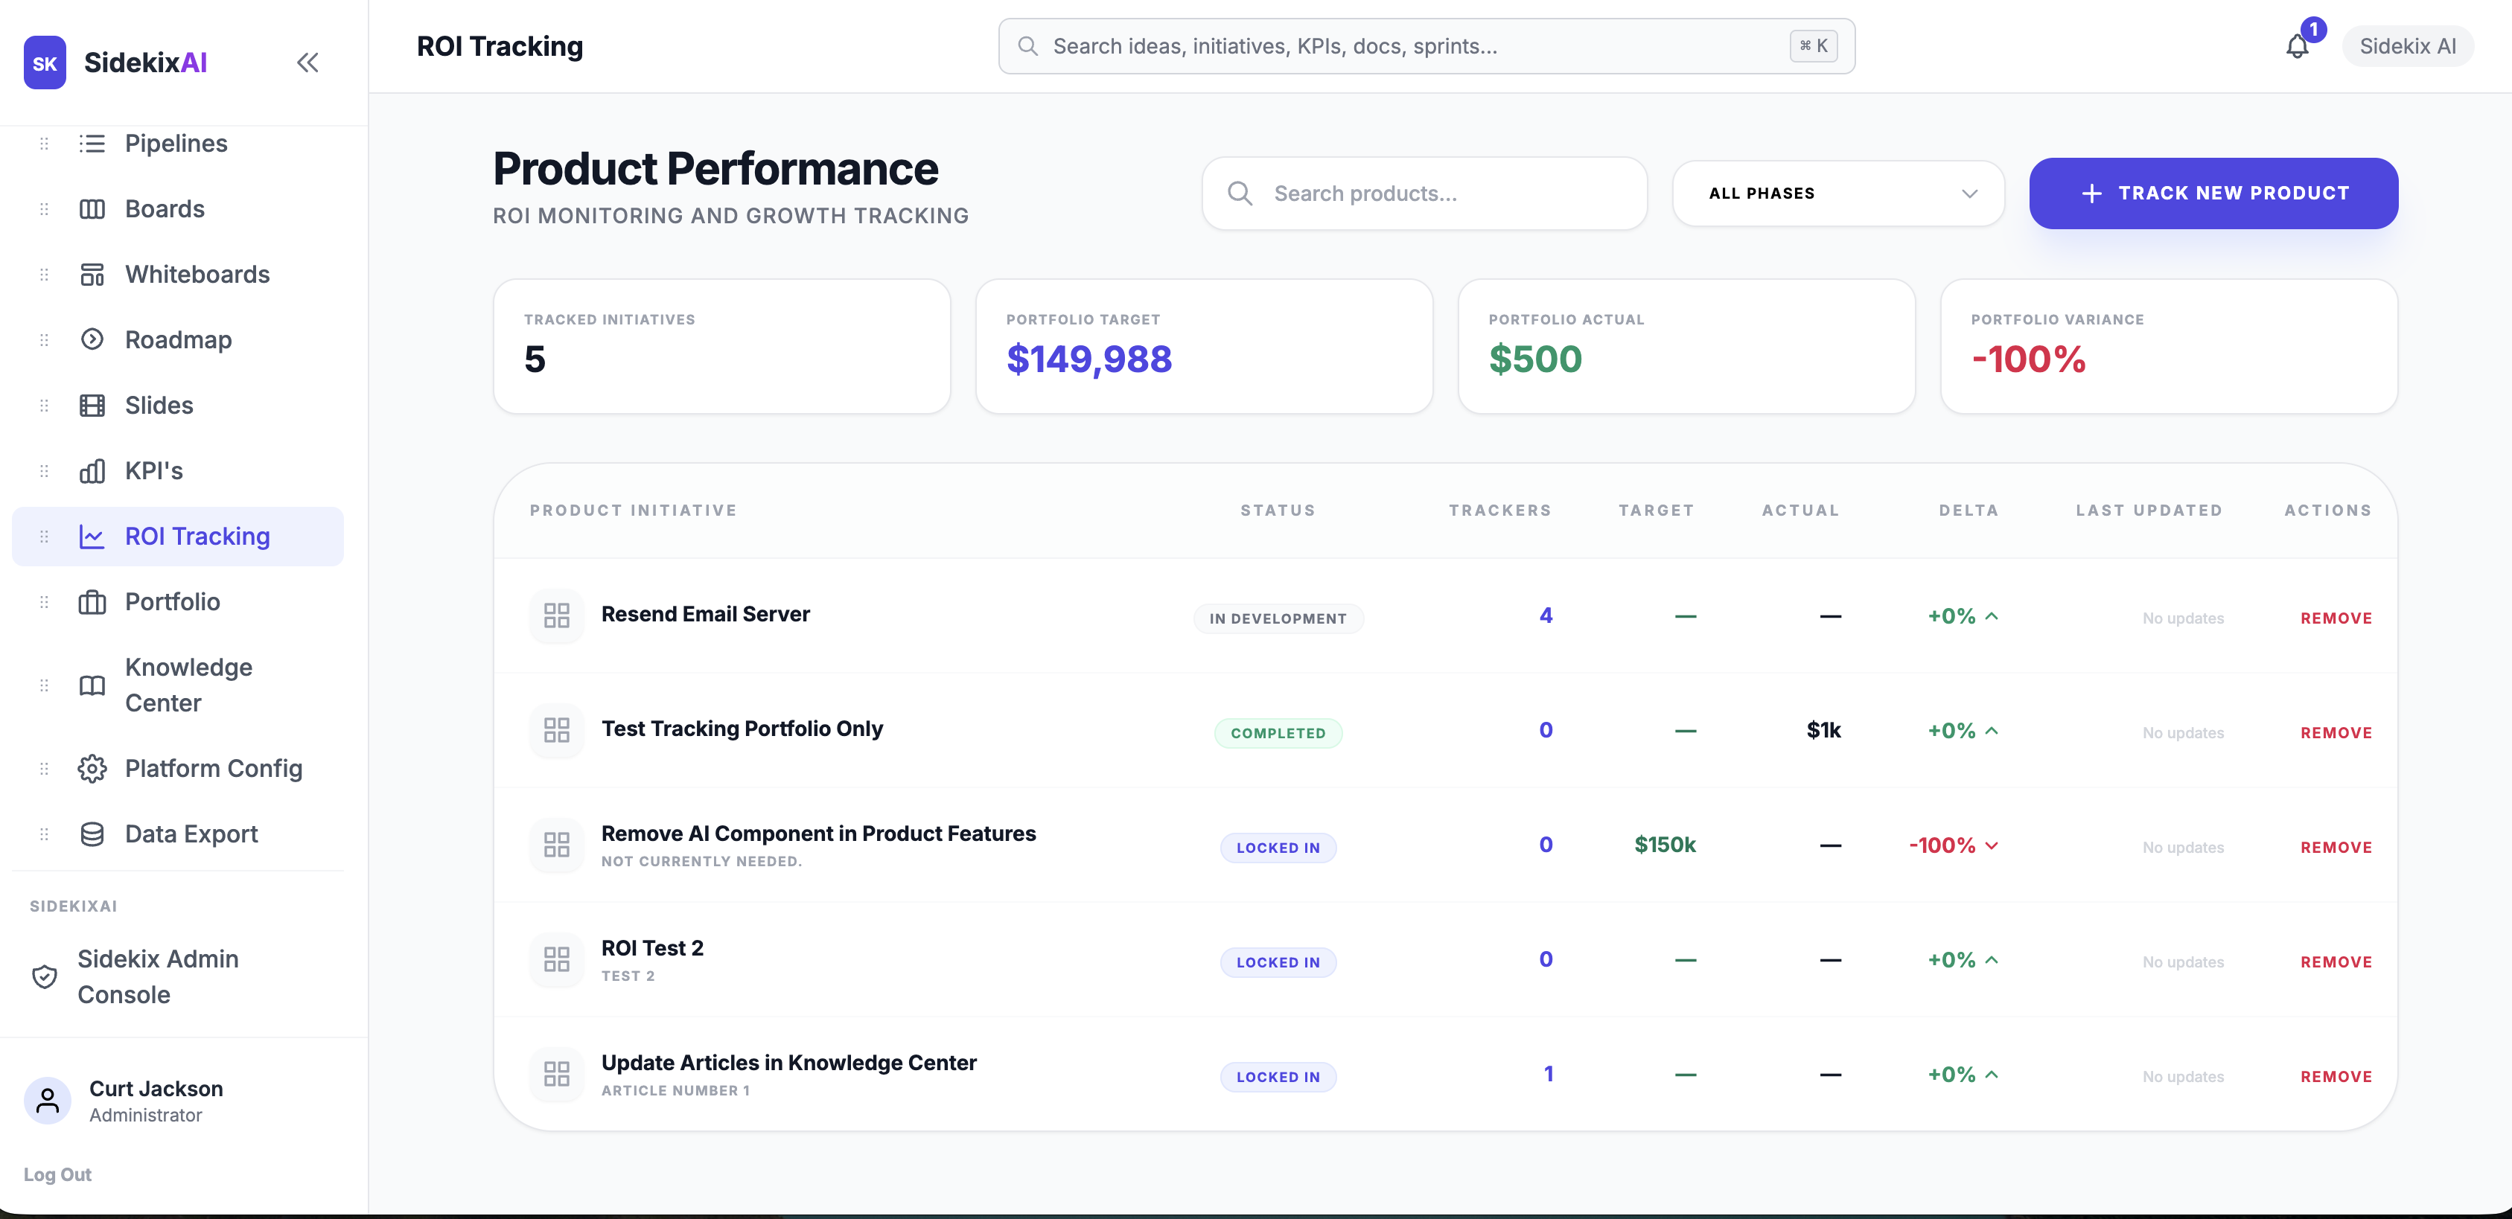Click drag handle beside Roadmap
The height and width of the screenshot is (1219, 2512).
pyautogui.click(x=44, y=340)
